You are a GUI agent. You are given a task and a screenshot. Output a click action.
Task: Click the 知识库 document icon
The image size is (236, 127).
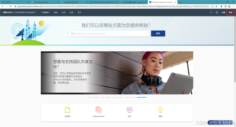click(68, 110)
